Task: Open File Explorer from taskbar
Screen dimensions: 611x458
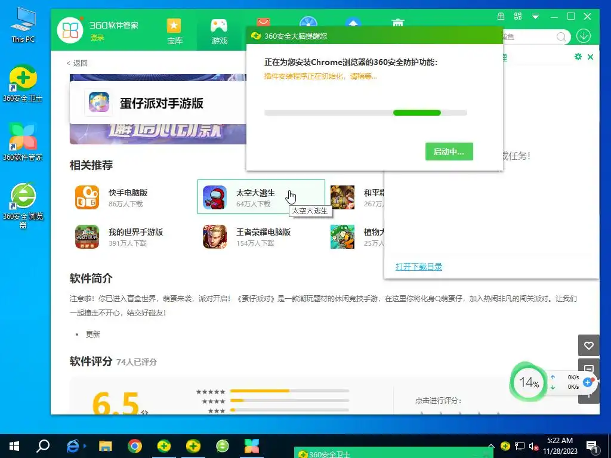Action: point(105,446)
